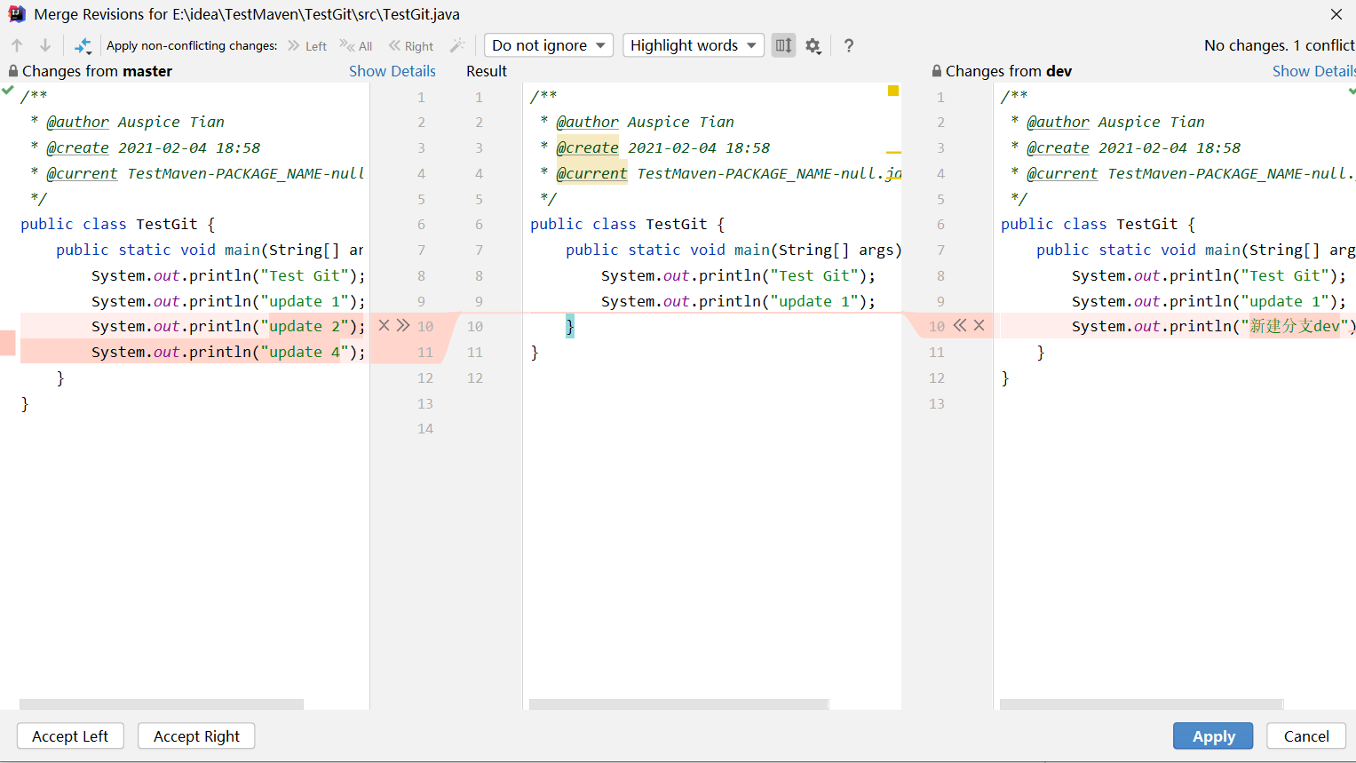Cancel the merge dialog
The image size is (1356, 763).
(x=1306, y=736)
